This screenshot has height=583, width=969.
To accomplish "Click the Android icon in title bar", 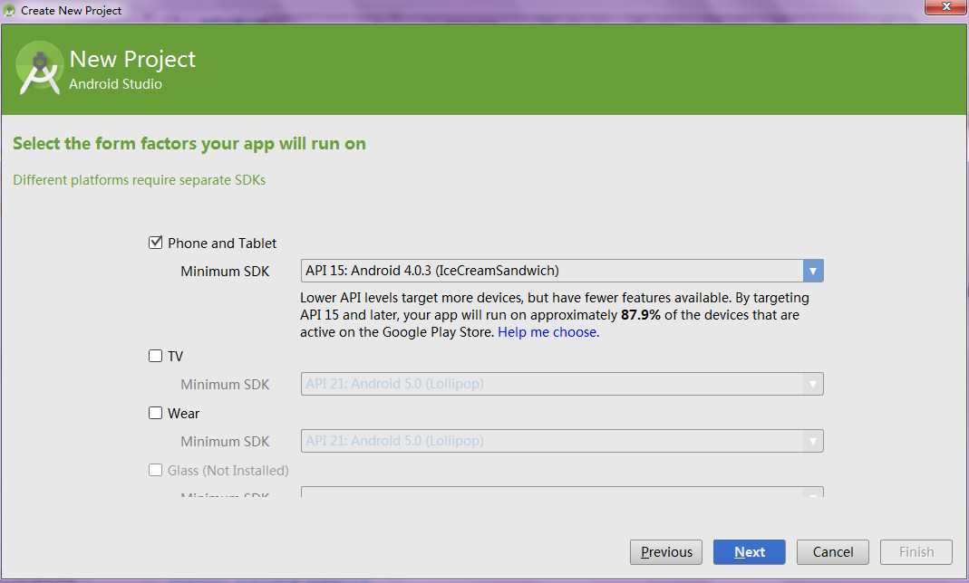I will pyautogui.click(x=9, y=11).
